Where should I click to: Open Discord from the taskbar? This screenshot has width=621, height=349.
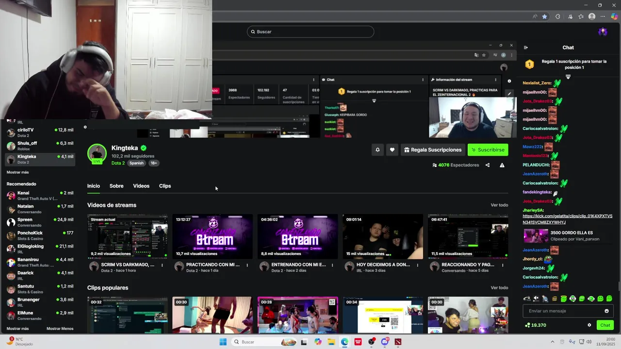pyautogui.click(x=385, y=342)
